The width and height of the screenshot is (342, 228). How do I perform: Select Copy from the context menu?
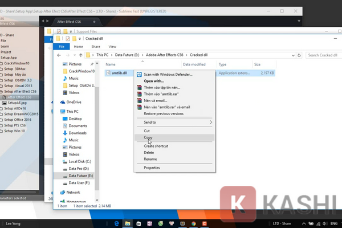pos(149,137)
